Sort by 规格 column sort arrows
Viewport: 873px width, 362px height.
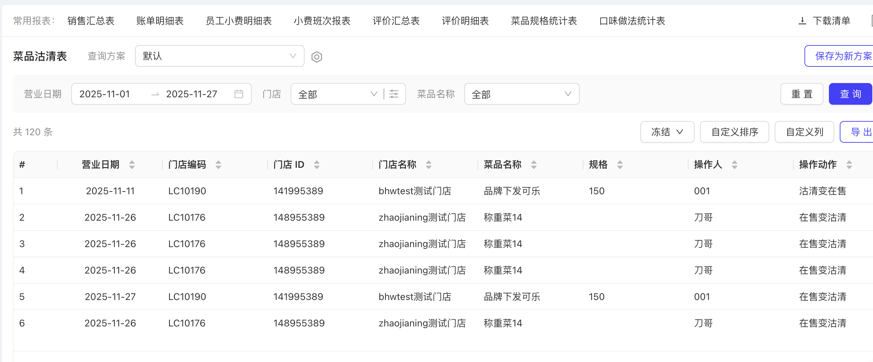pos(620,165)
